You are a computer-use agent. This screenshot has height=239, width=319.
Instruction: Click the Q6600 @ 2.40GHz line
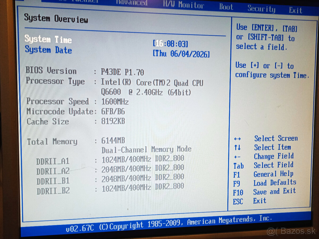coord(146,92)
